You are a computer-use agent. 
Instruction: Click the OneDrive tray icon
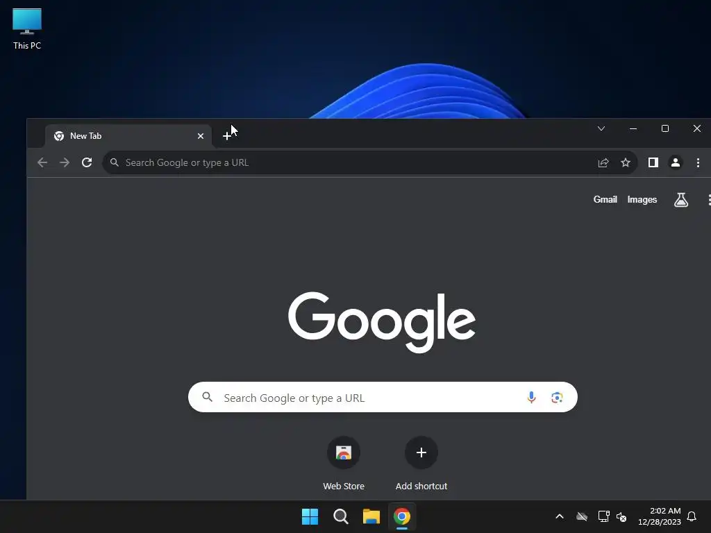point(582,516)
